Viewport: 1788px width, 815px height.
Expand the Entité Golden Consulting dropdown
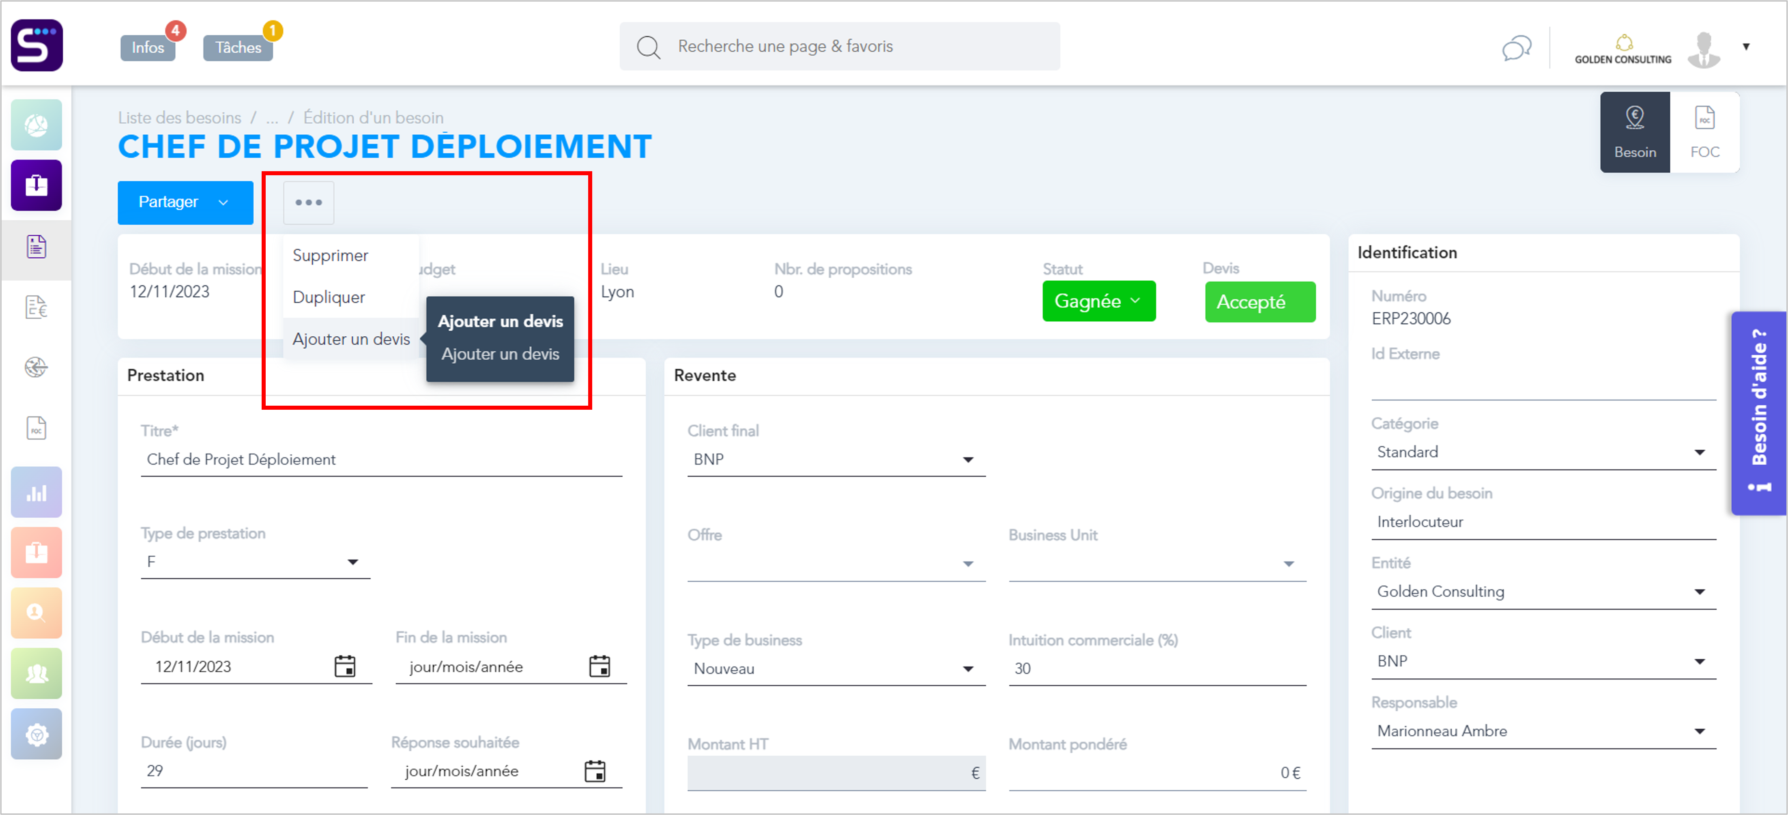coord(1699,591)
